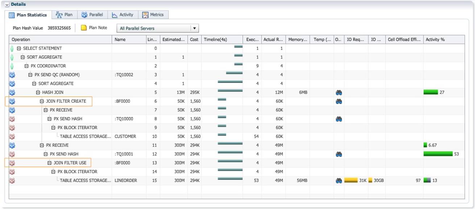This screenshot has height=209, width=475.
Task: Collapse the Details section chevron
Action: click(8, 4)
